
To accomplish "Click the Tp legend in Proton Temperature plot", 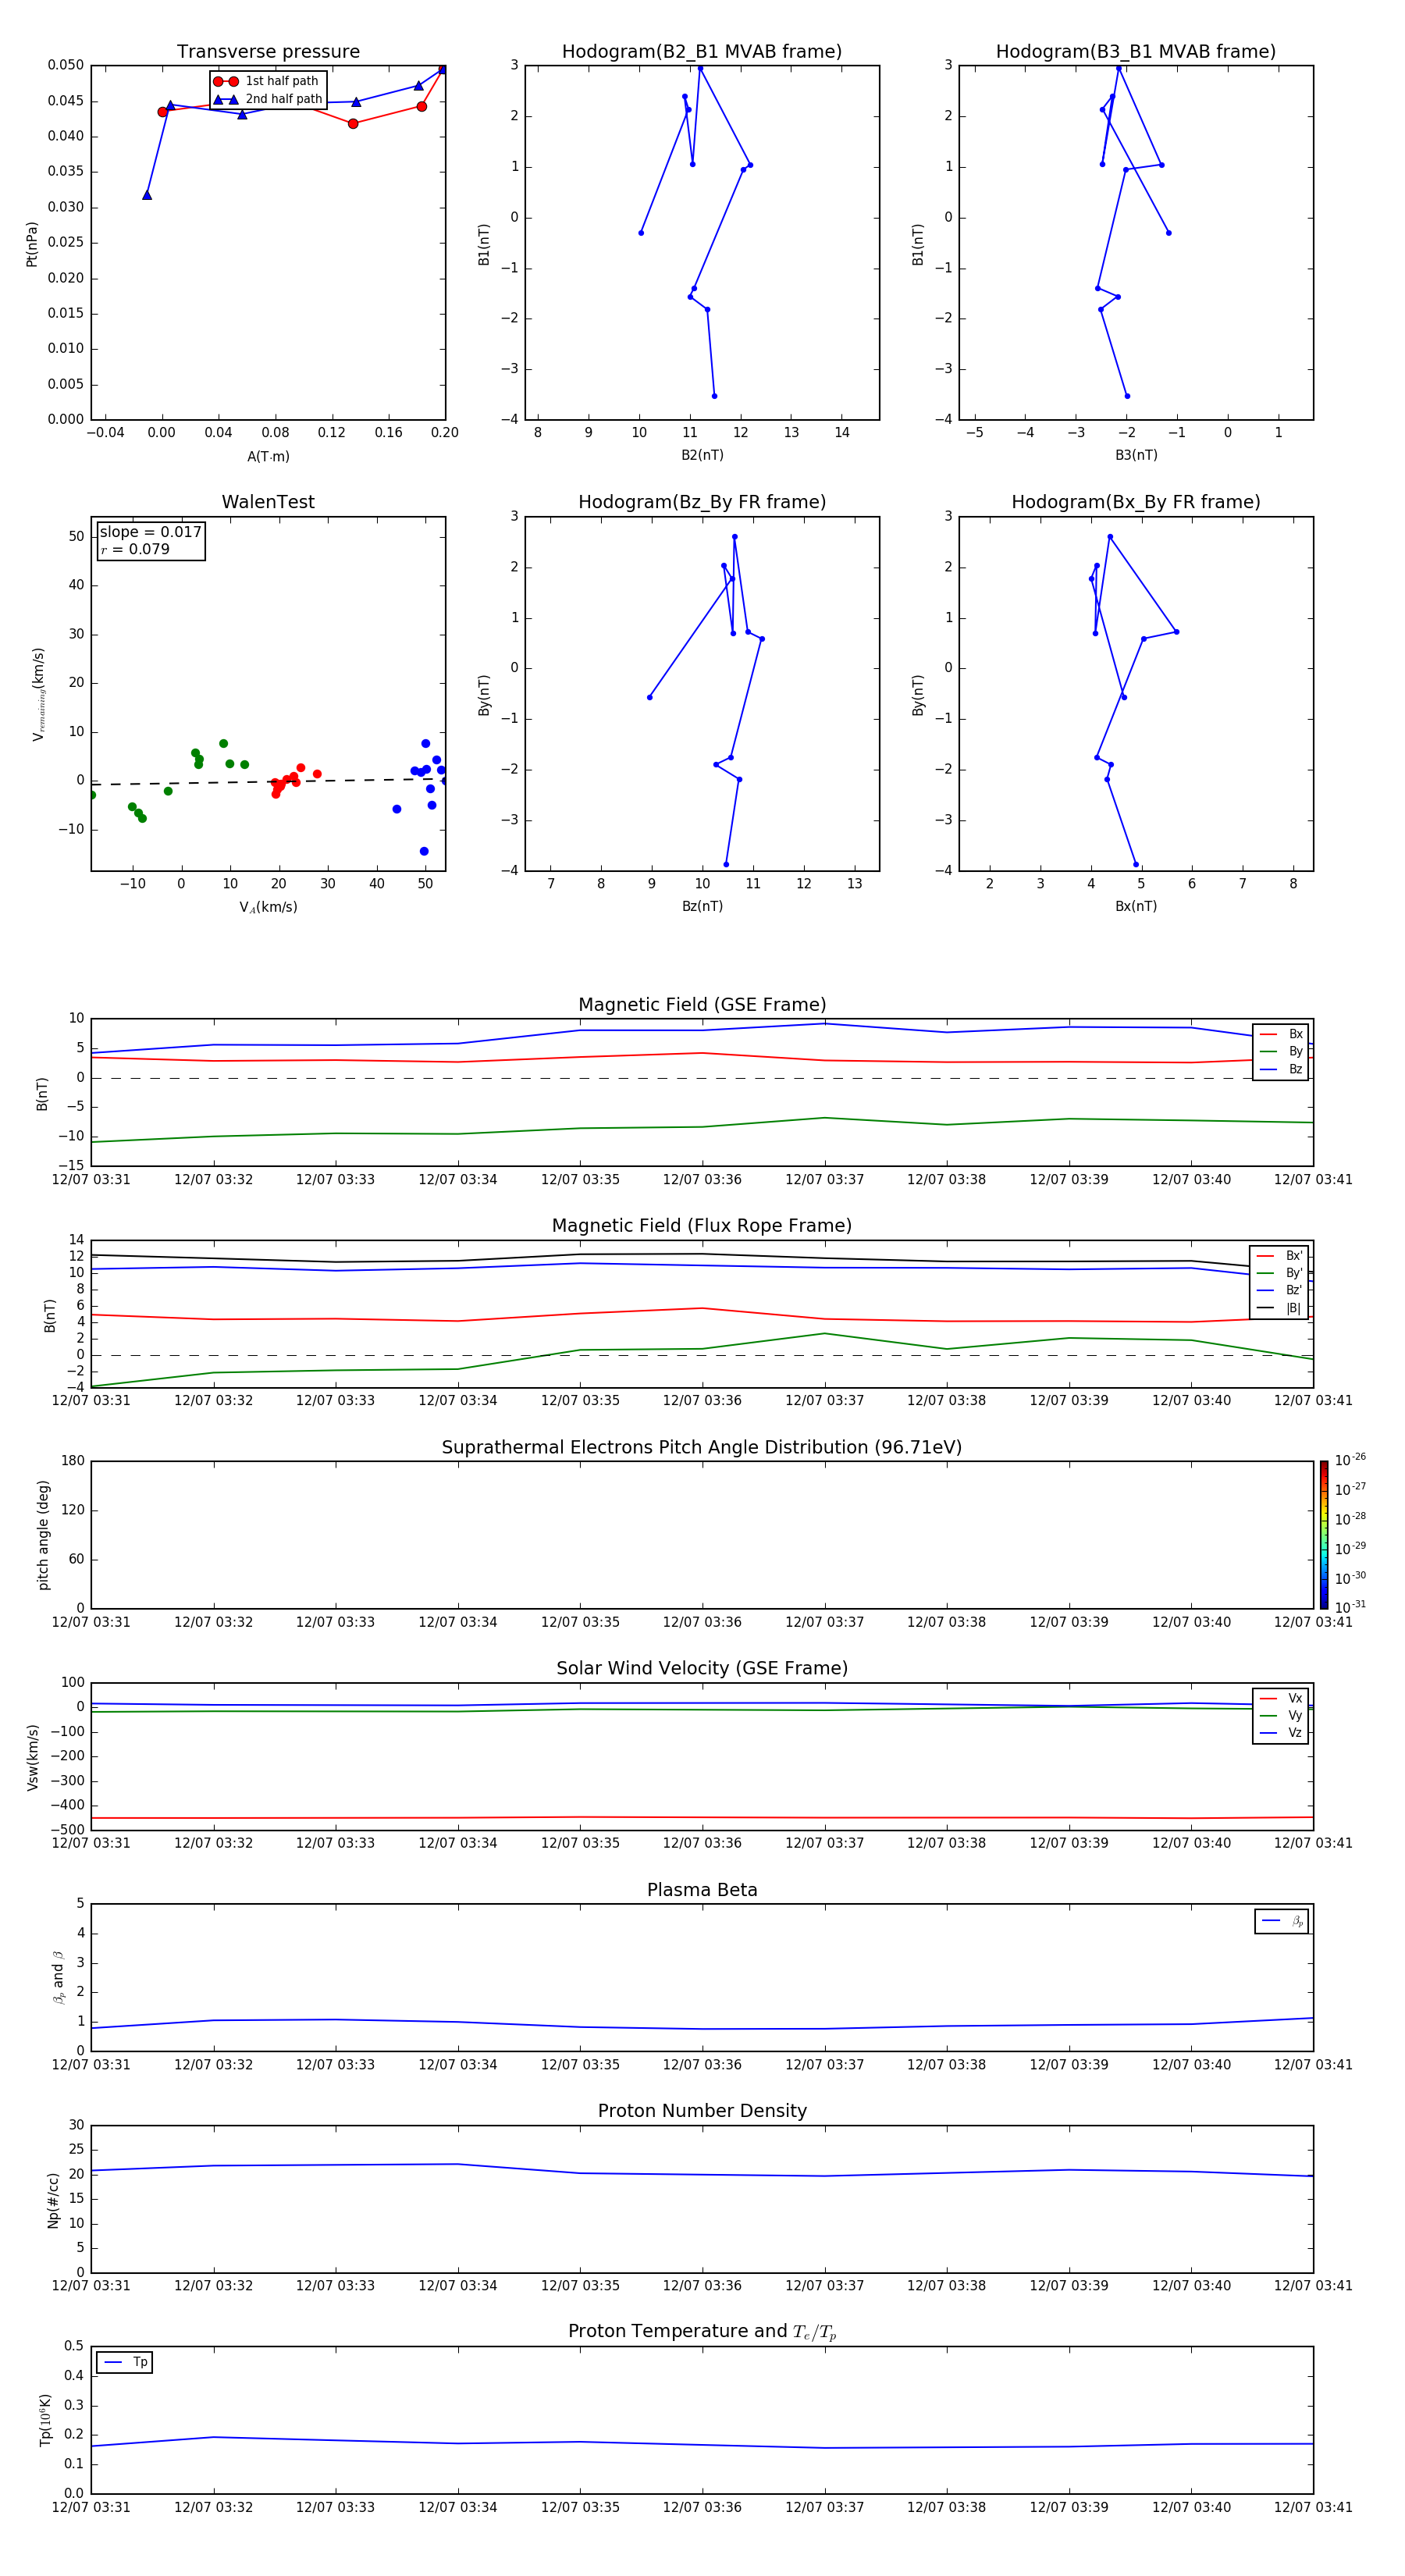I will point(124,2362).
